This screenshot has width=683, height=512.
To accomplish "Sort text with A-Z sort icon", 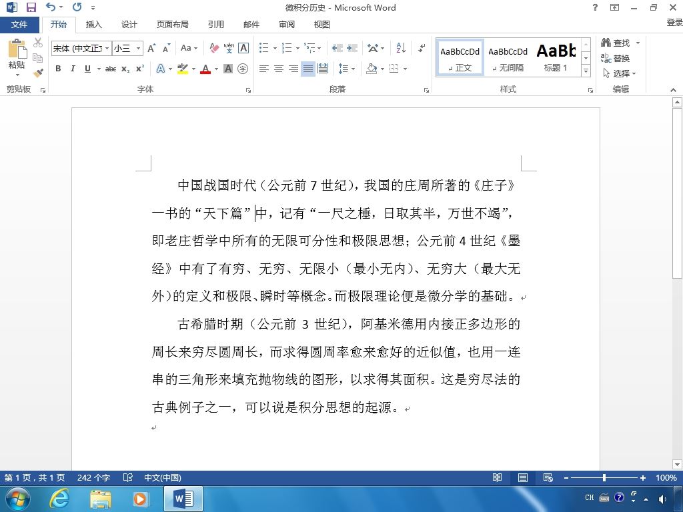I will (401, 48).
